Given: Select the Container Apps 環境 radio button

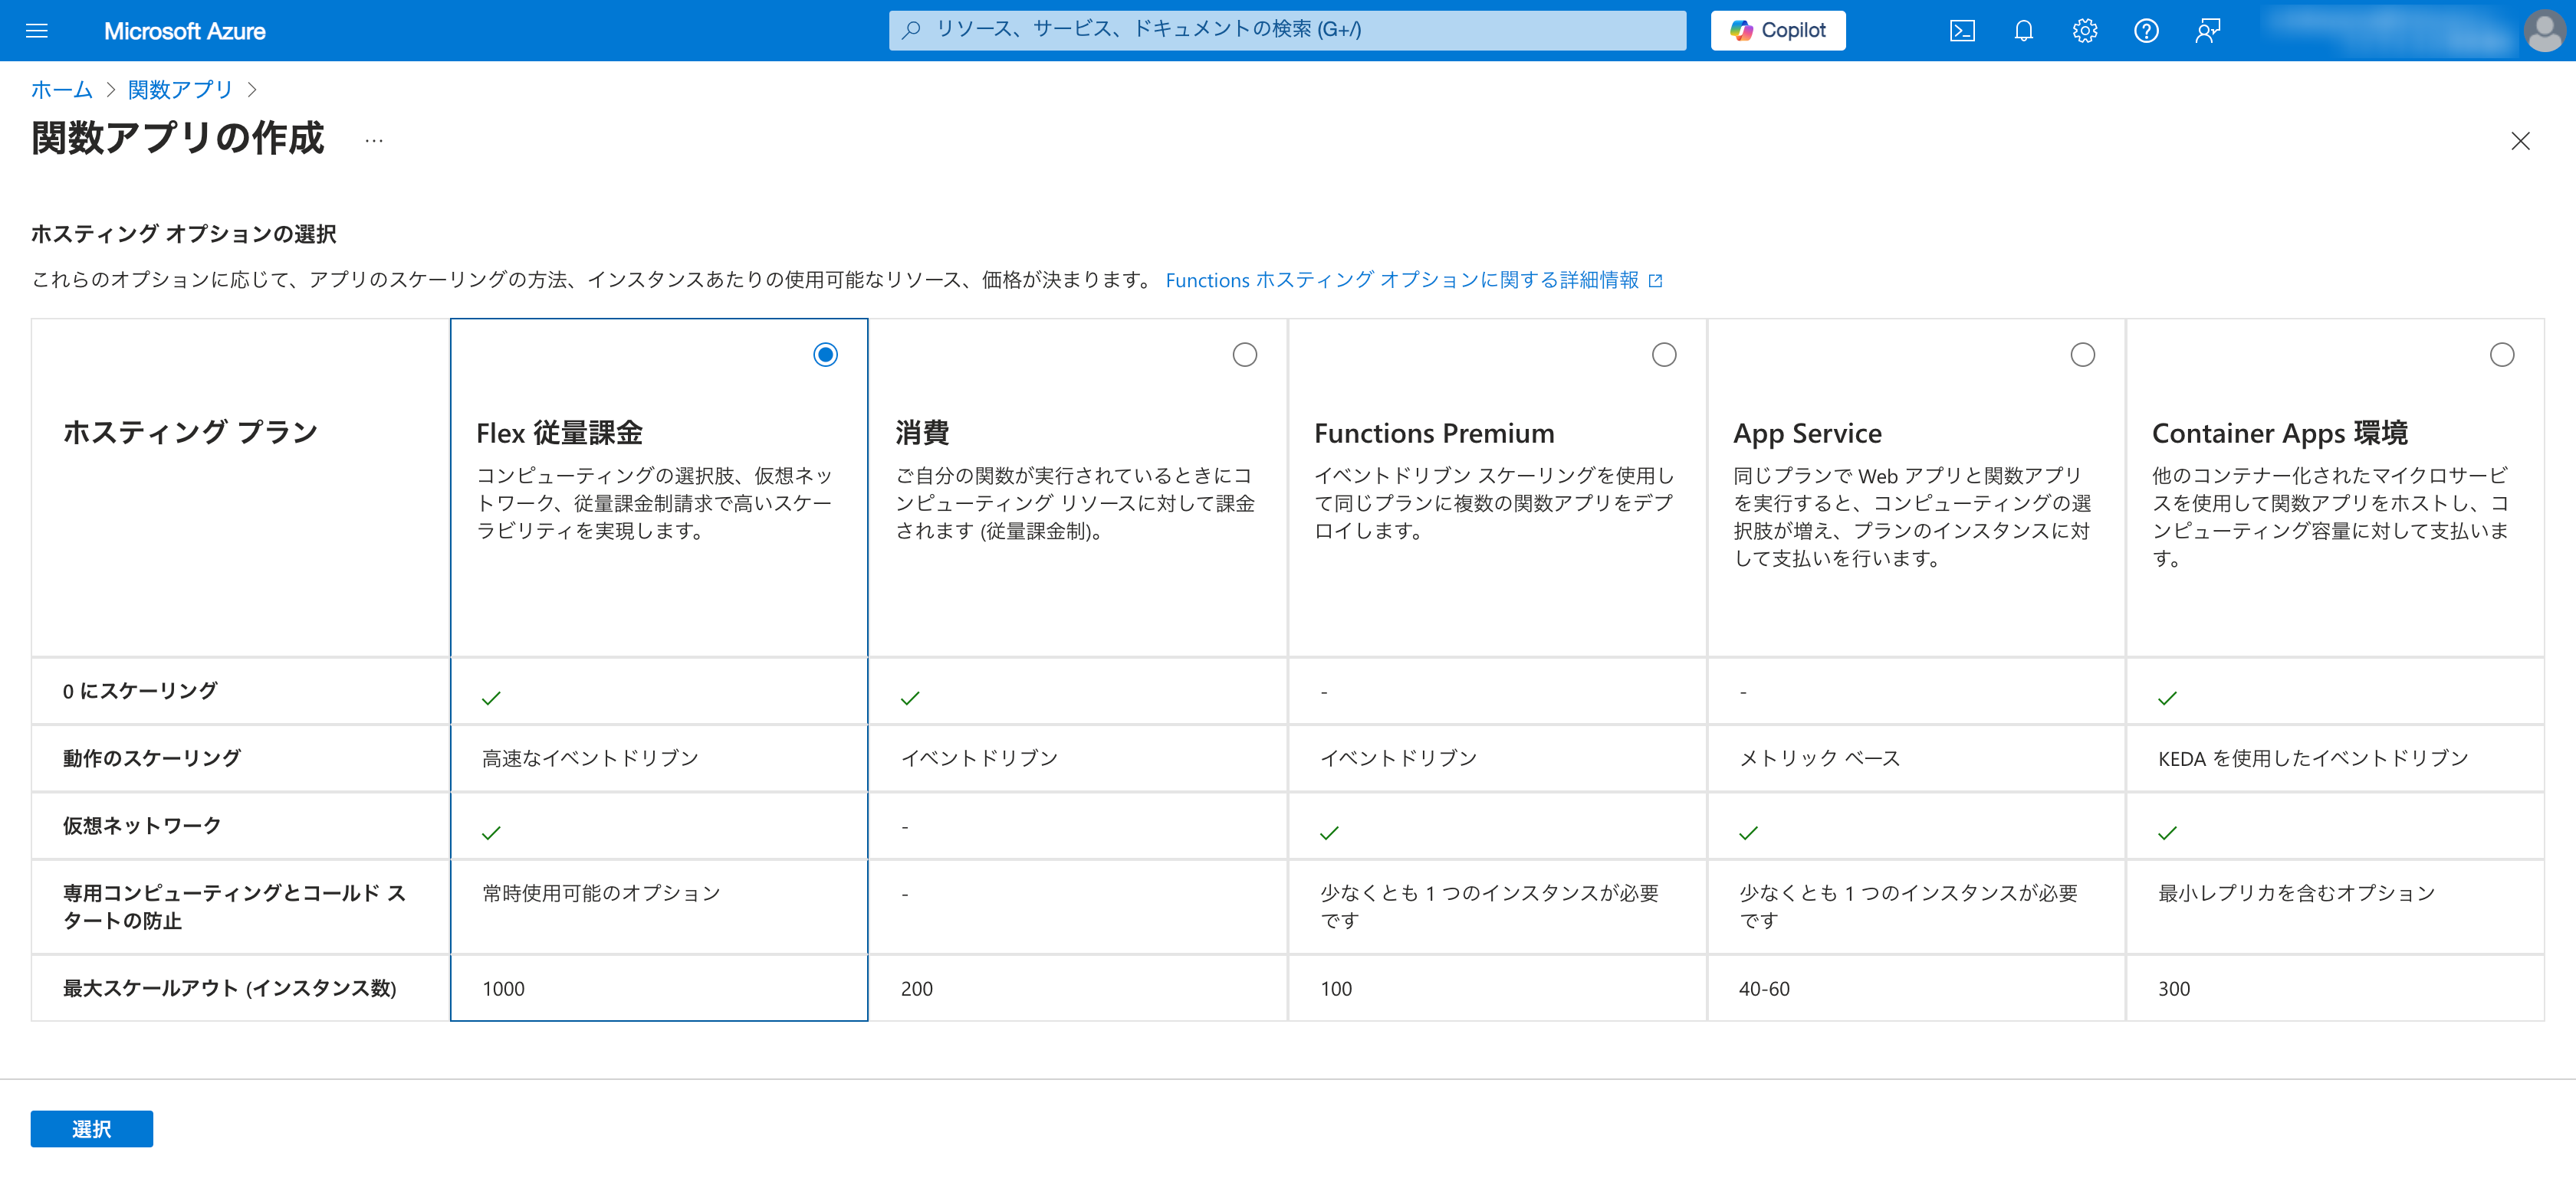Looking at the screenshot, I should 2501,355.
